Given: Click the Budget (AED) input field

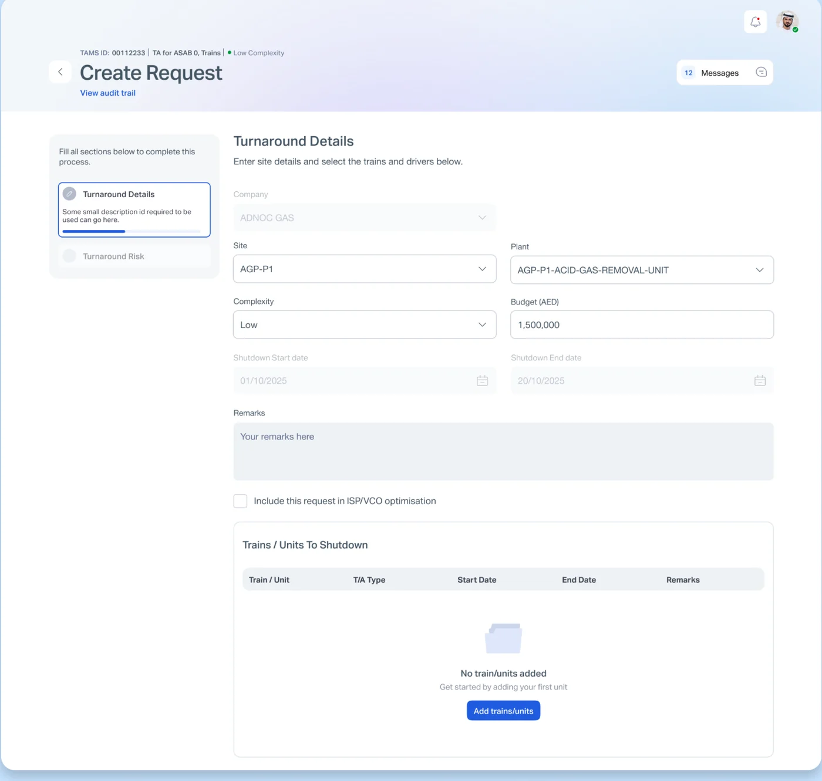Looking at the screenshot, I should [x=642, y=324].
